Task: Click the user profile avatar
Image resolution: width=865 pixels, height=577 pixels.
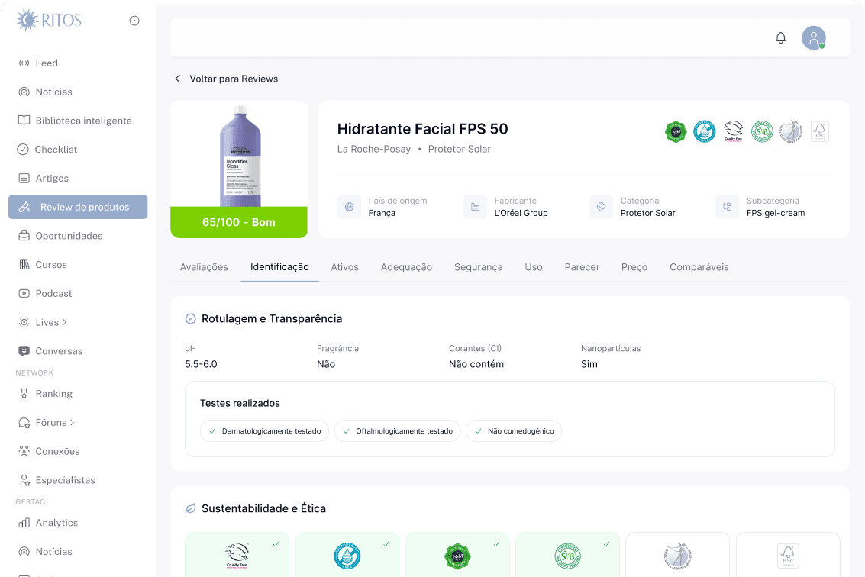Action: (x=813, y=37)
